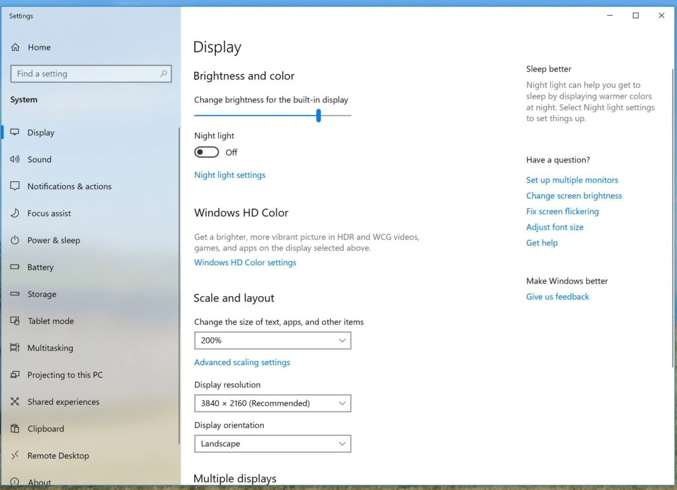Viewport: 677px width, 490px height.
Task: Go to Shared experiences page
Action: coord(63,401)
